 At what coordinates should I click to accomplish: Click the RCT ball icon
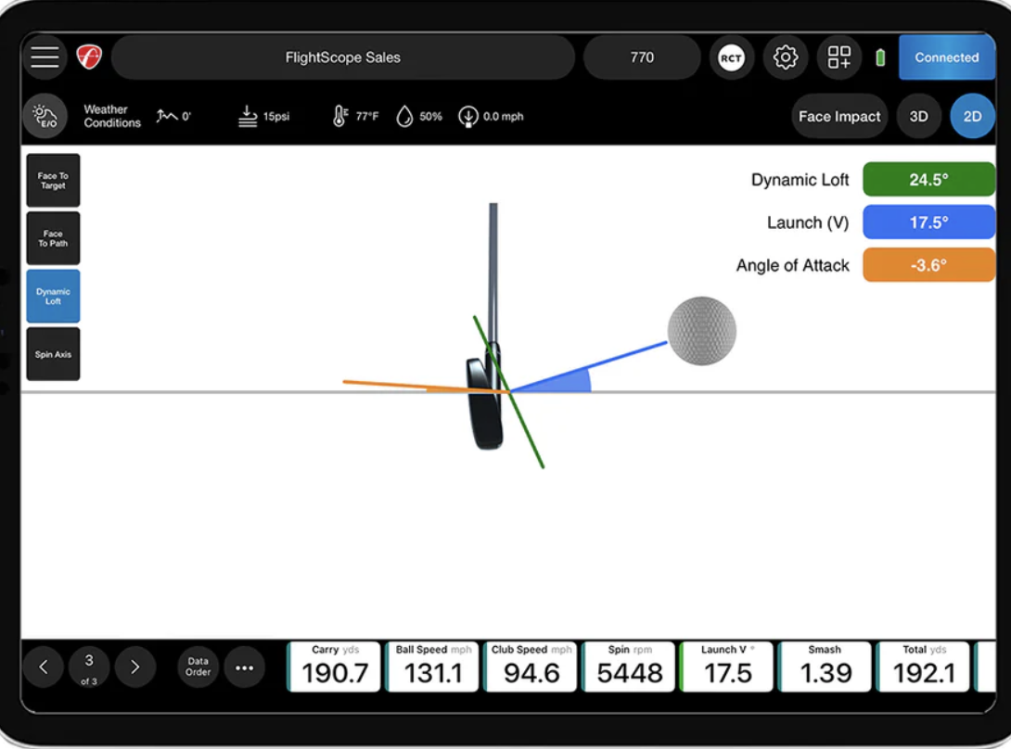731,57
